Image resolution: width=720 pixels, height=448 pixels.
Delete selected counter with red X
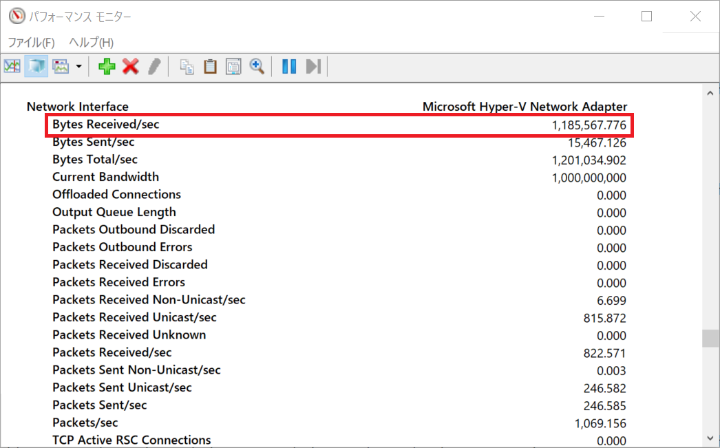[131, 66]
